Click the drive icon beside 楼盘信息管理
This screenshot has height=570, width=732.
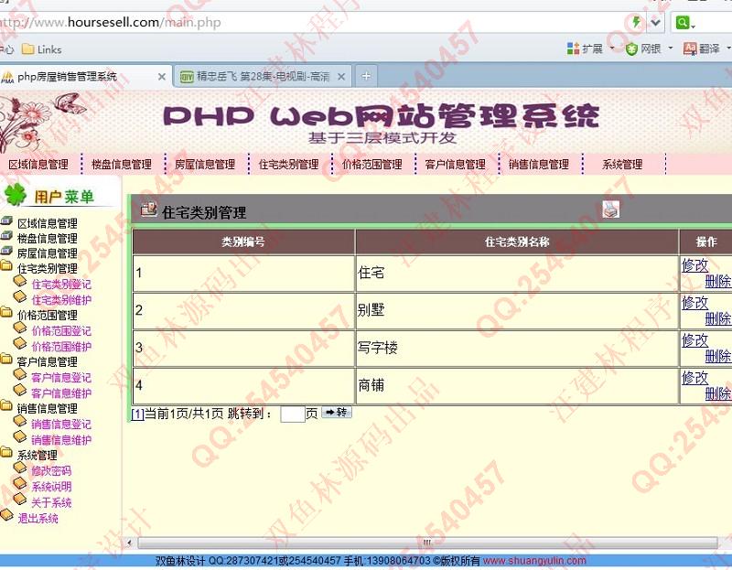tap(6, 236)
